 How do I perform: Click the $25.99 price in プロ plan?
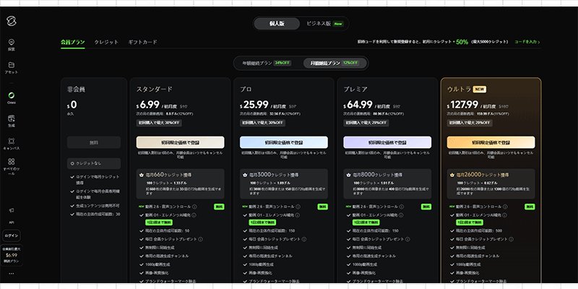pyautogui.click(x=254, y=105)
